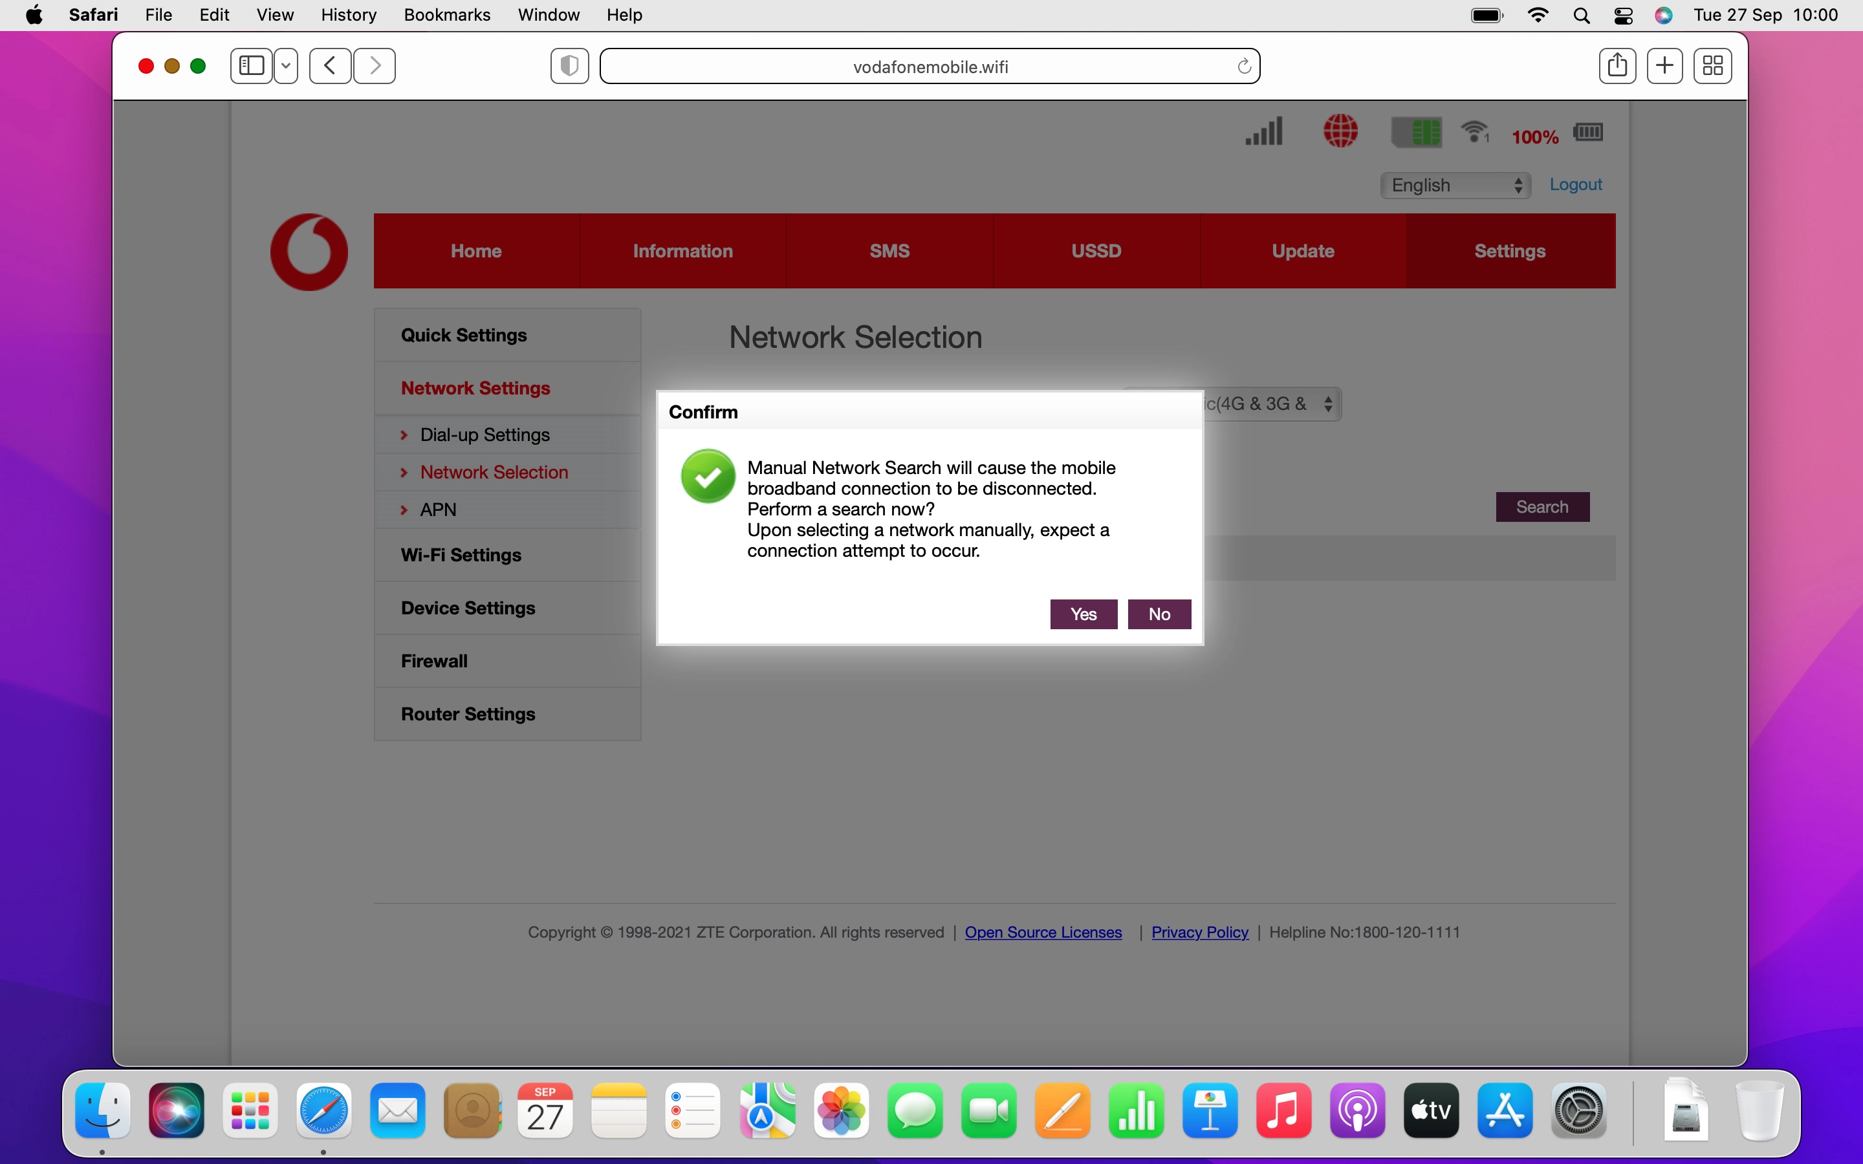The height and width of the screenshot is (1164, 1863).
Task: Open Safari's Share icon
Action: [x=1617, y=66]
